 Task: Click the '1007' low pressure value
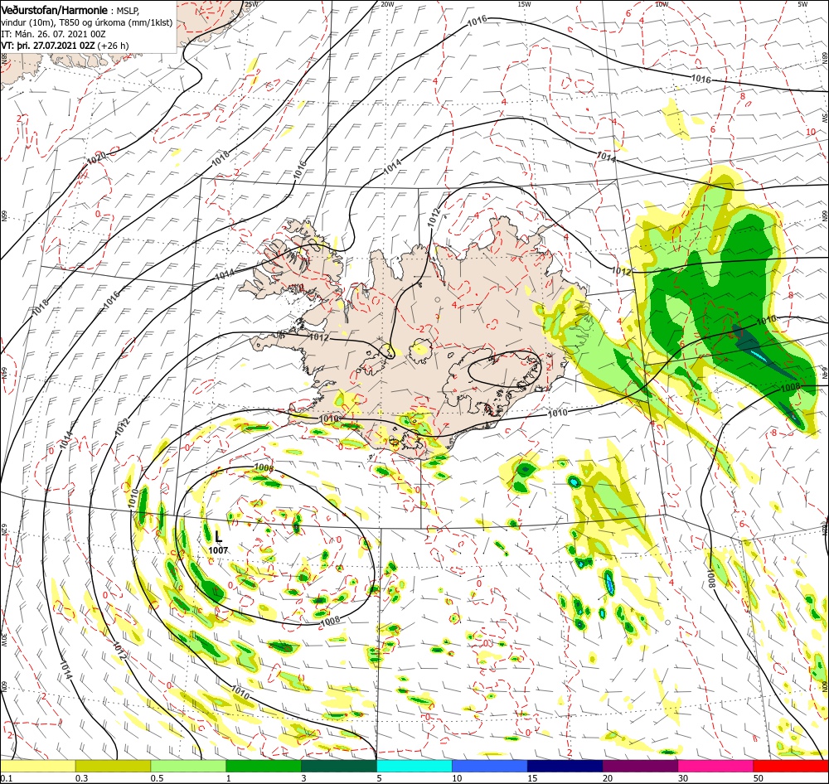[x=218, y=550]
